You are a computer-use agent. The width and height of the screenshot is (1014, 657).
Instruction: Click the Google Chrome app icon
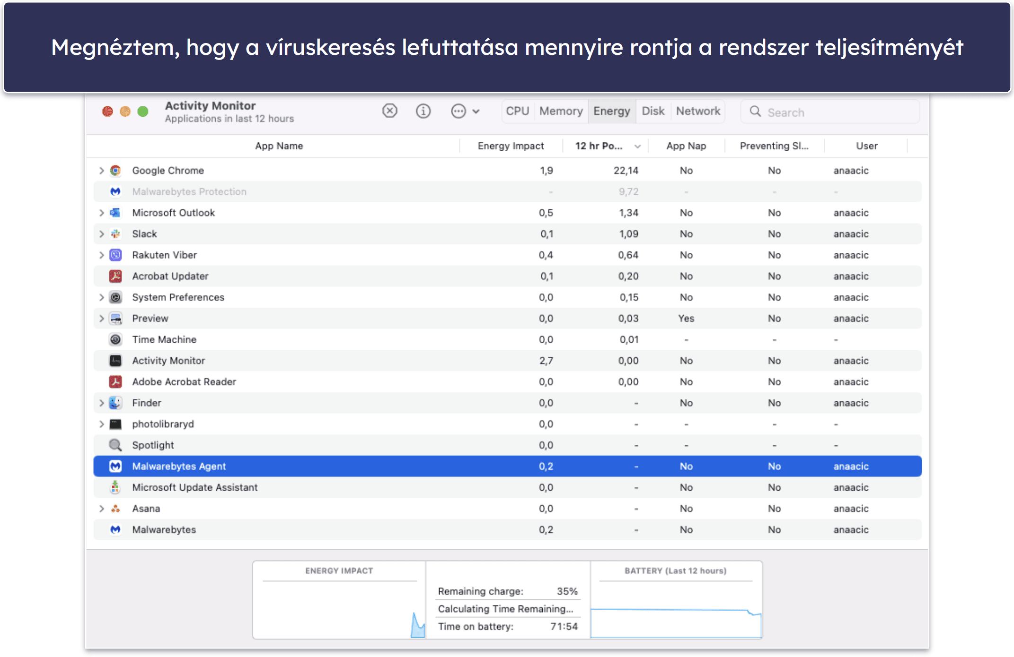115,170
